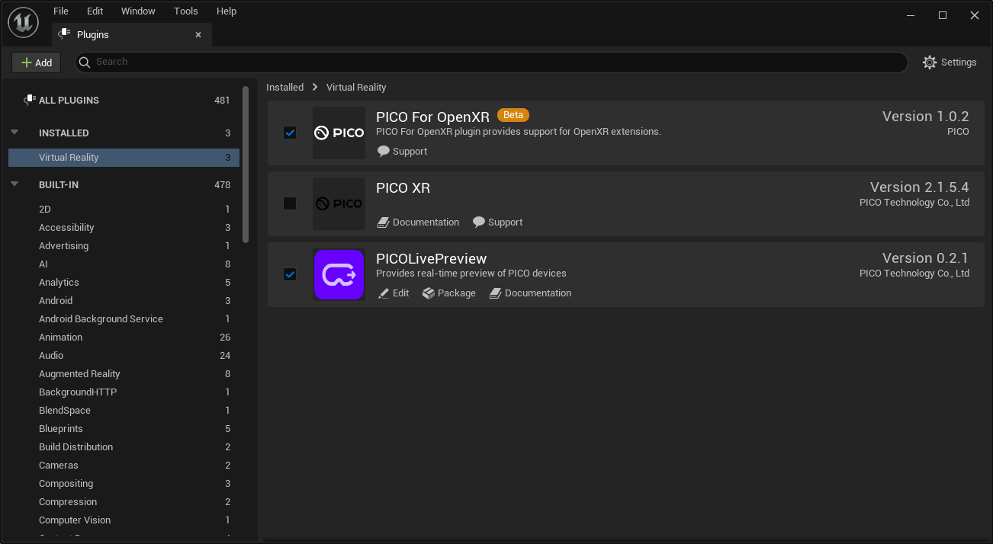Image resolution: width=993 pixels, height=544 pixels.
Task: Click the Unreal Engine logo icon
Action: [23, 23]
